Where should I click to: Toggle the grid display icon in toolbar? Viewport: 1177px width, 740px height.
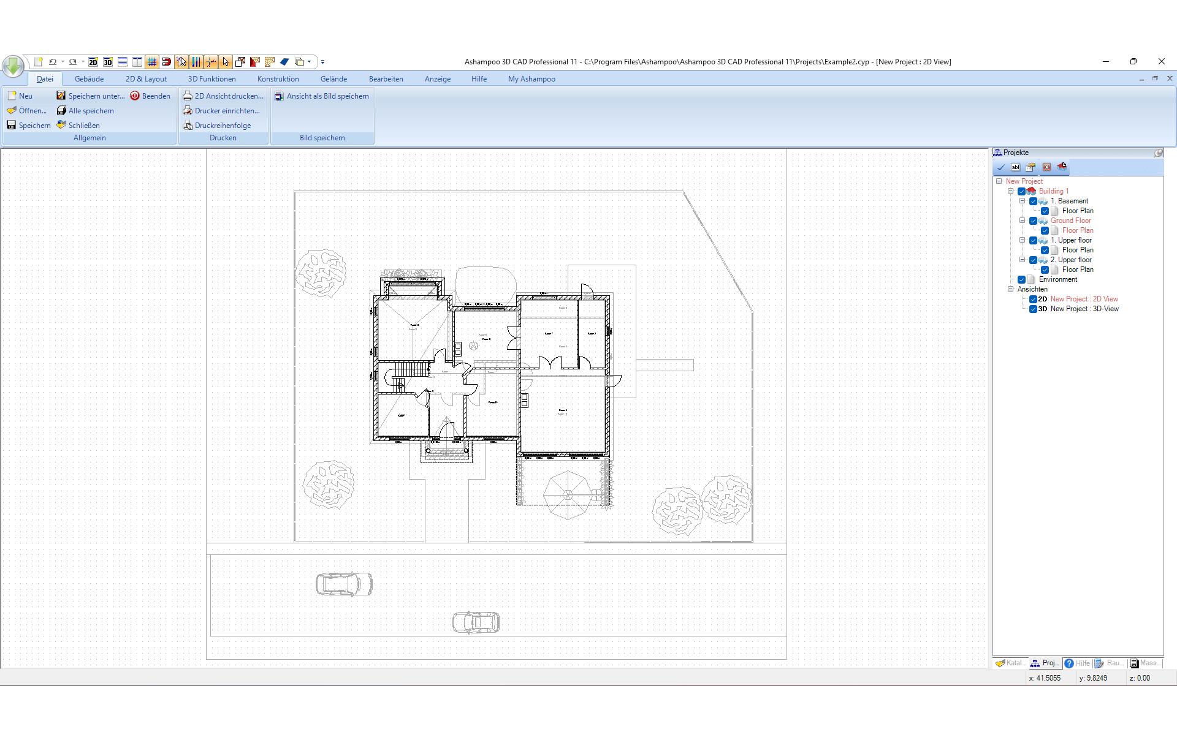[152, 62]
